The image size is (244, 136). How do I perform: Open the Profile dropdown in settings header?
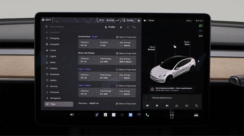[x=110, y=27]
